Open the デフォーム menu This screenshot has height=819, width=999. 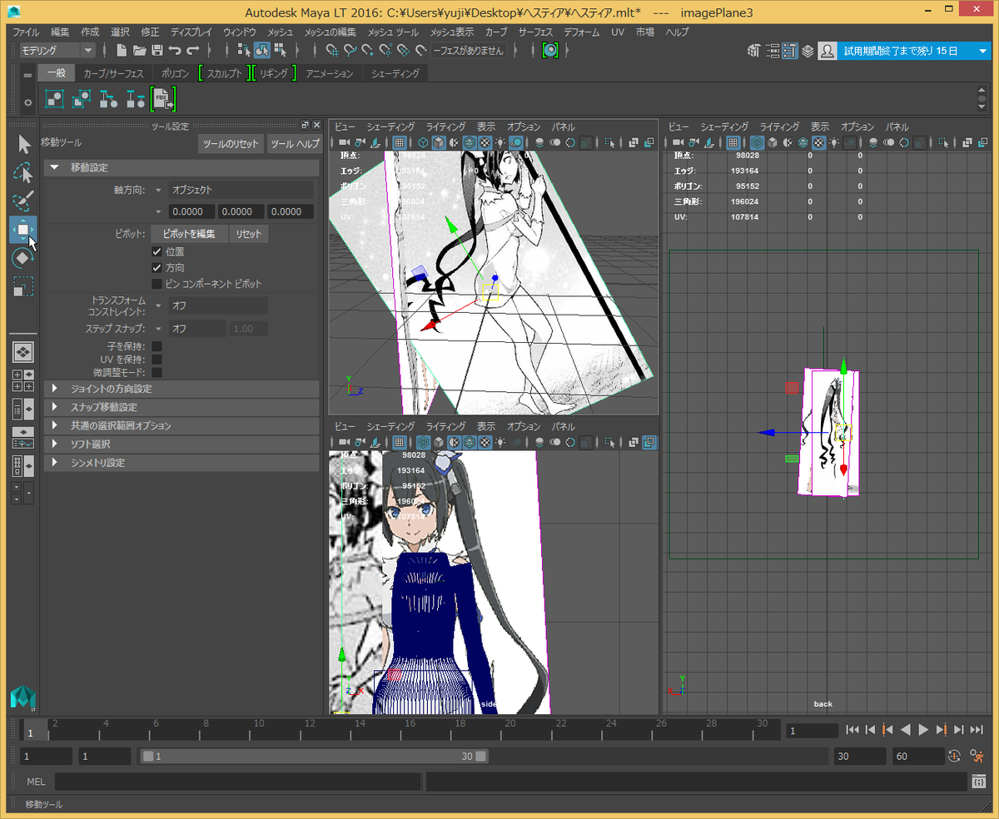coord(581,32)
